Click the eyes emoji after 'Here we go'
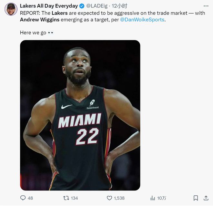 (51, 33)
